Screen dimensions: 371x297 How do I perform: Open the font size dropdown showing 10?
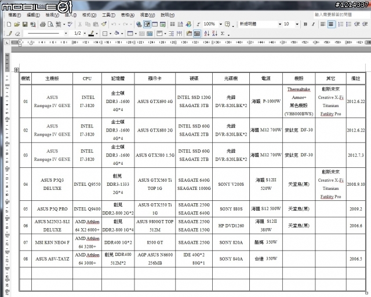click(x=297, y=24)
